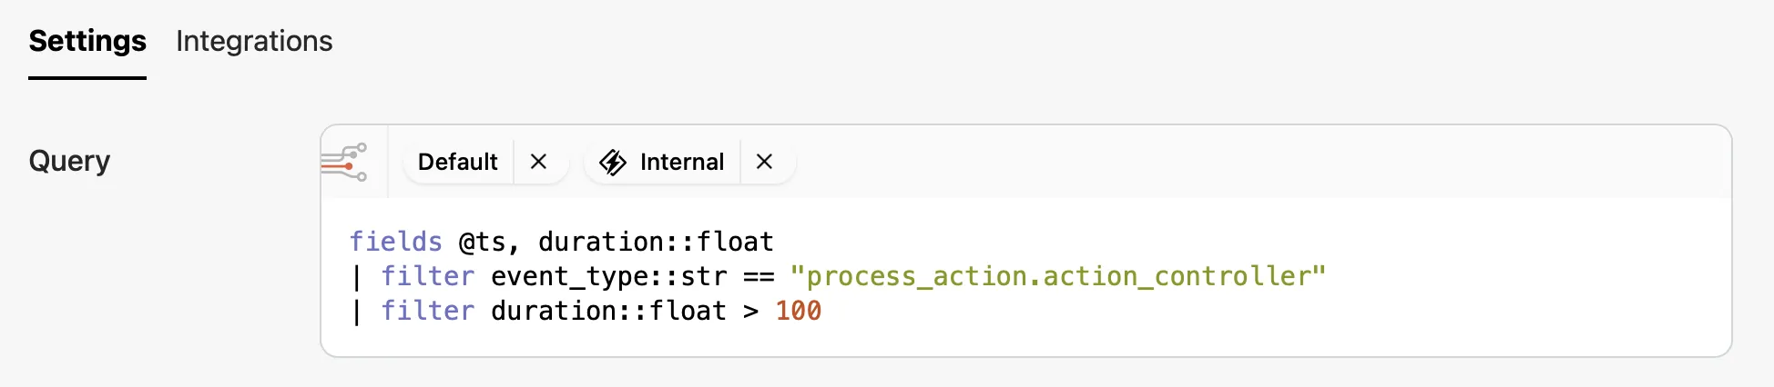Place cursor on the fields keyword

pyautogui.click(x=396, y=242)
